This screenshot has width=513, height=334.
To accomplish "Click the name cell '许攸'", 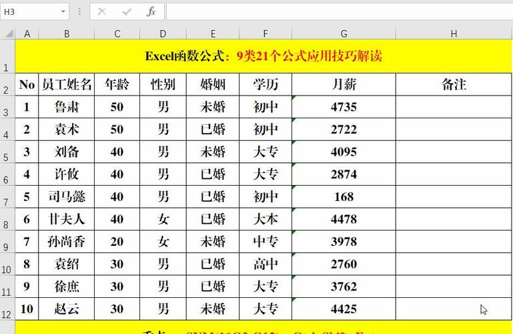I will [x=67, y=174].
